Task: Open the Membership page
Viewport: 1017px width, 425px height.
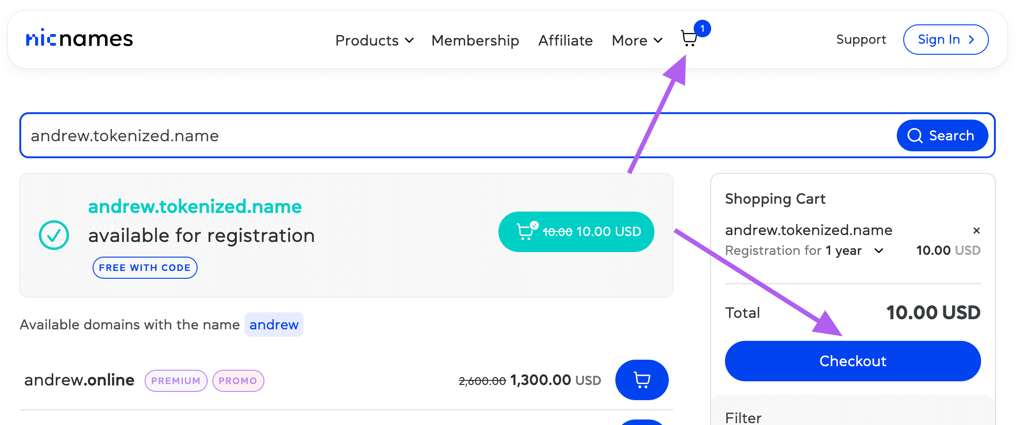Action: pos(475,40)
